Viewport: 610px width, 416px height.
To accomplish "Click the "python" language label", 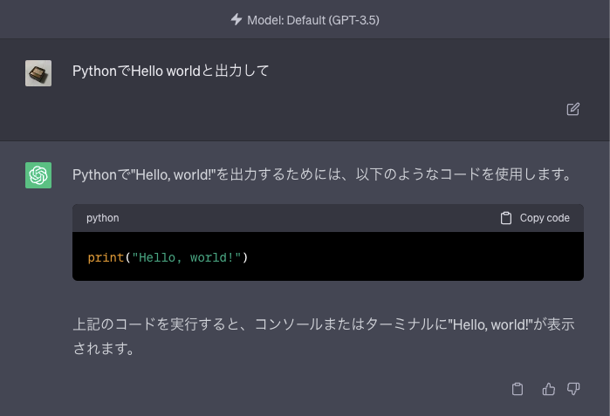I will pos(103,218).
